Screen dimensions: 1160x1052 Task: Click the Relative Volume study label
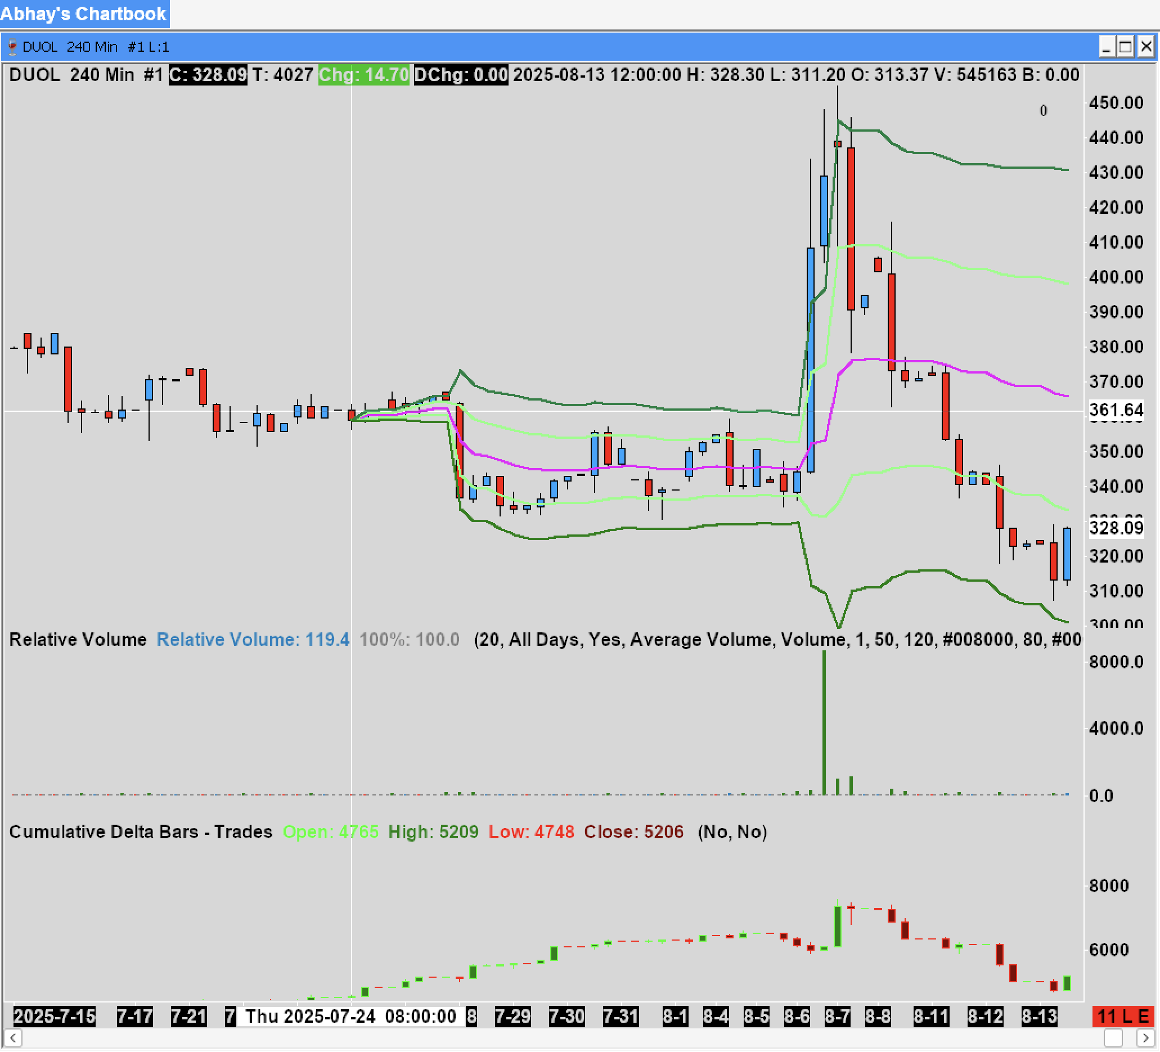coord(78,640)
